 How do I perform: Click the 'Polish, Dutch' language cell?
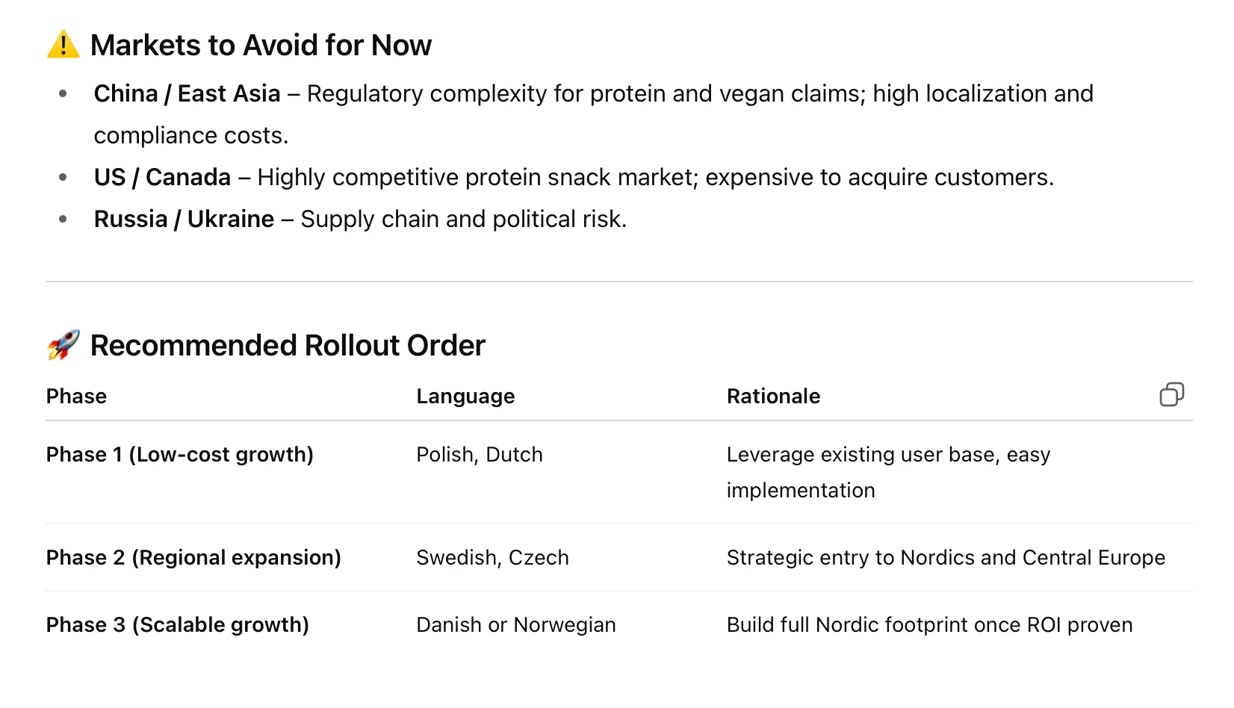click(479, 455)
